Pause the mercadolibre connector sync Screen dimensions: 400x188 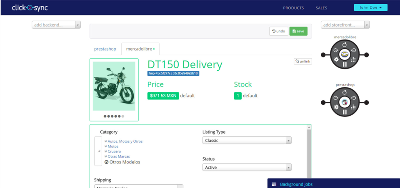coord(345,64)
